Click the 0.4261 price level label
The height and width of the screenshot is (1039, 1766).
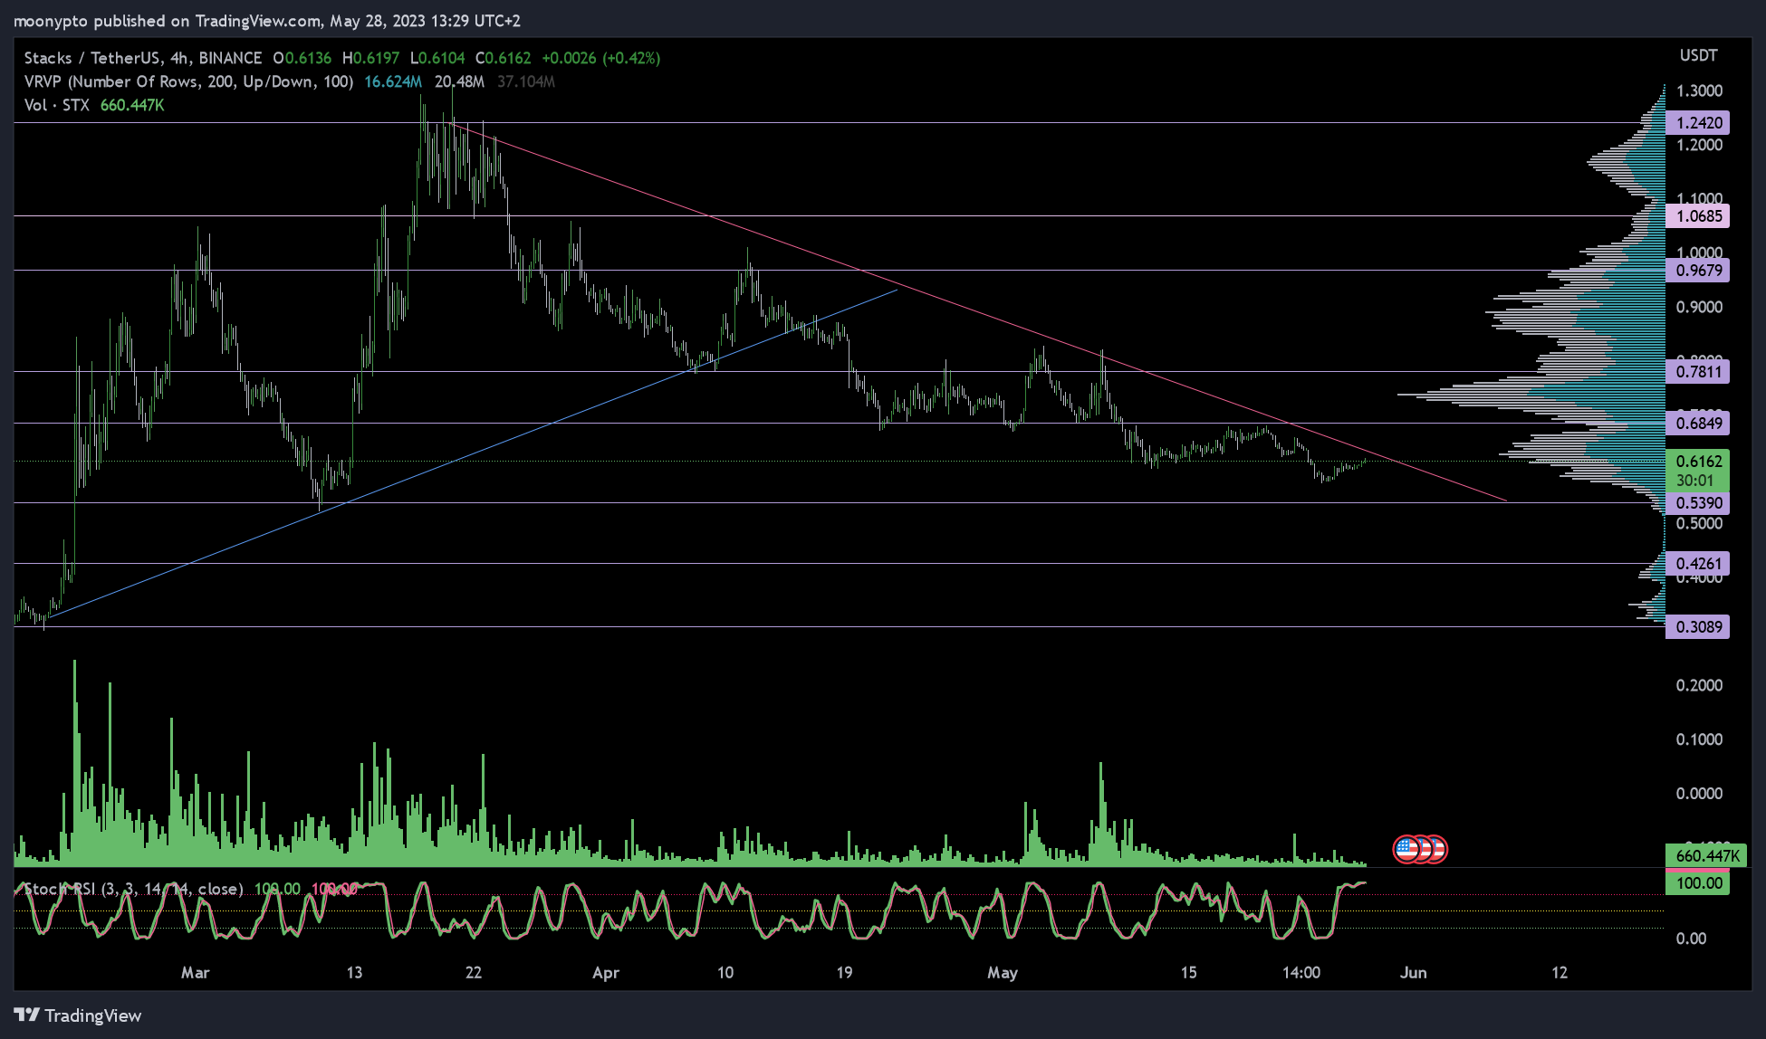point(1698,564)
